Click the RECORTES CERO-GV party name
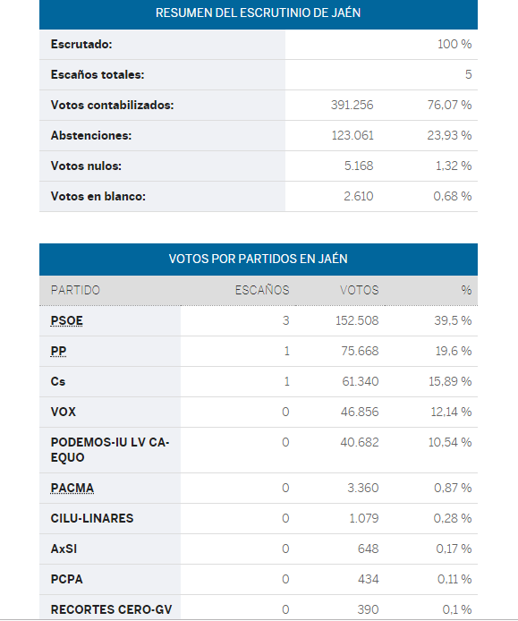 (x=111, y=609)
